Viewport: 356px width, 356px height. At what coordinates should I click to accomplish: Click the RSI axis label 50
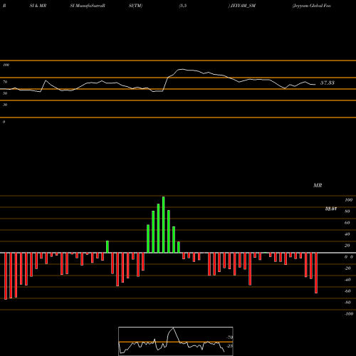(x=5, y=93)
